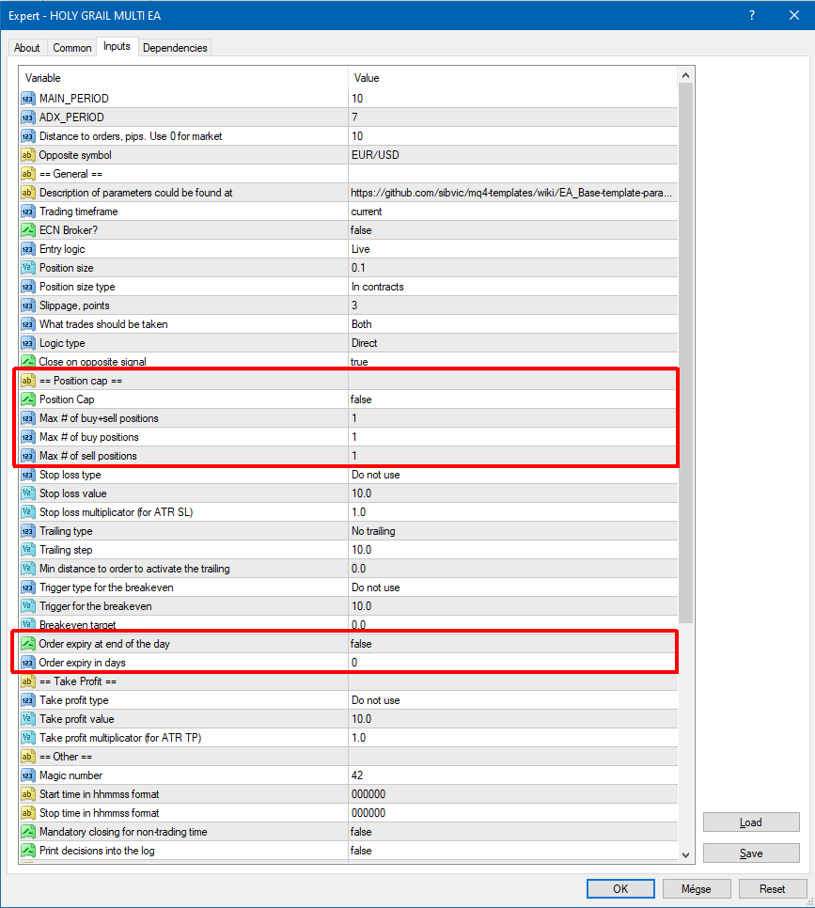Screen dimensions: 815x908
Task: Save inputs with the Save button
Action: [x=751, y=853]
